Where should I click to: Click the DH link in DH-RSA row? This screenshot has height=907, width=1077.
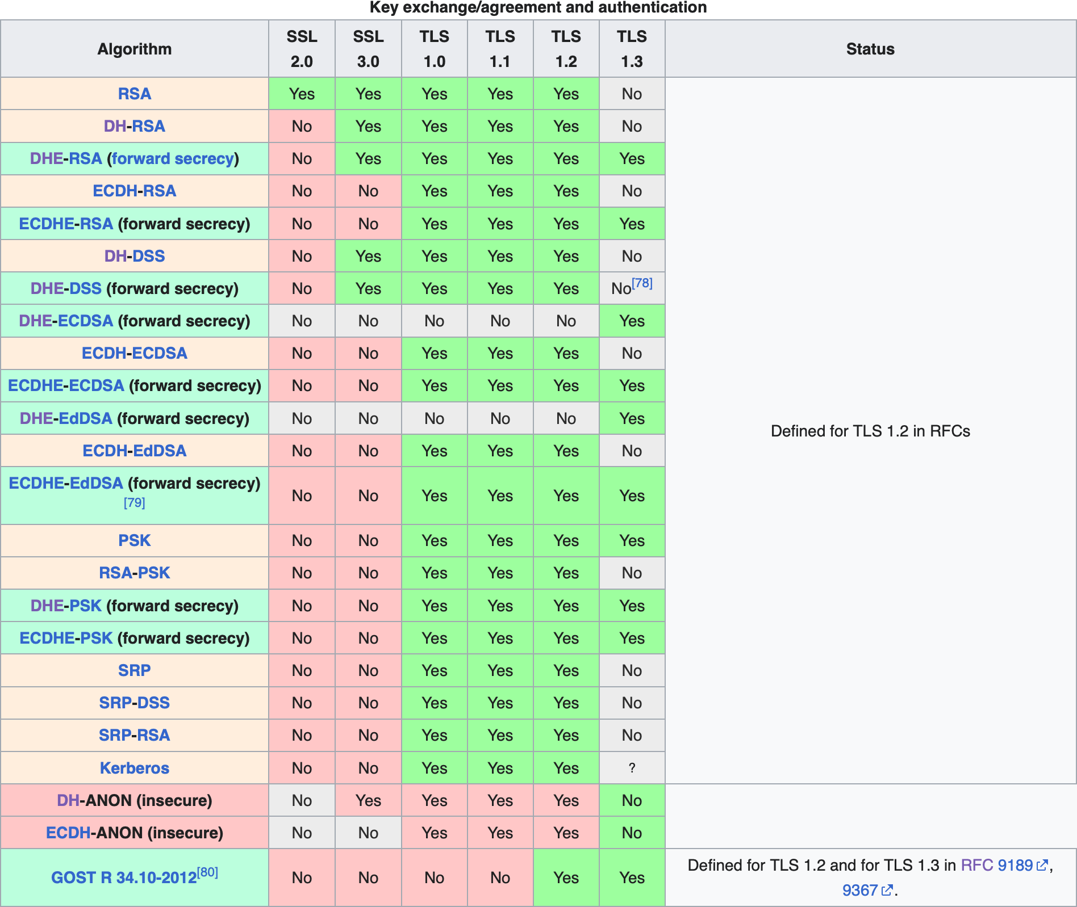click(x=115, y=126)
